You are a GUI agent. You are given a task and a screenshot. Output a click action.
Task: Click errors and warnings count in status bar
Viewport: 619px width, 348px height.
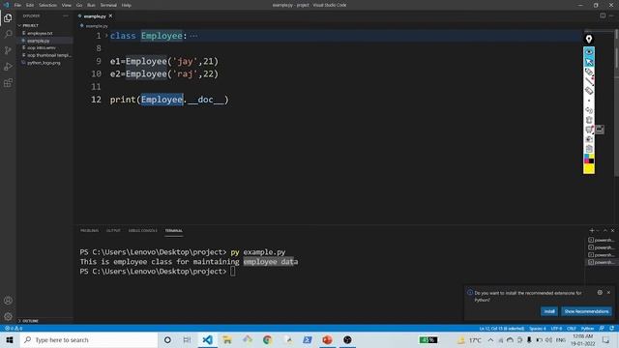tap(14, 329)
